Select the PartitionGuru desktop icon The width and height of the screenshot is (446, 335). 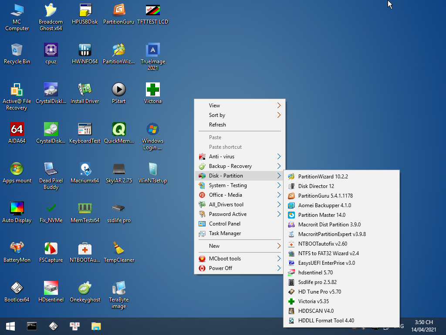(x=118, y=14)
